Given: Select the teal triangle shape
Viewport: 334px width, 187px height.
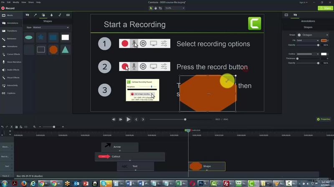Looking at the screenshot, I should 65,49.
